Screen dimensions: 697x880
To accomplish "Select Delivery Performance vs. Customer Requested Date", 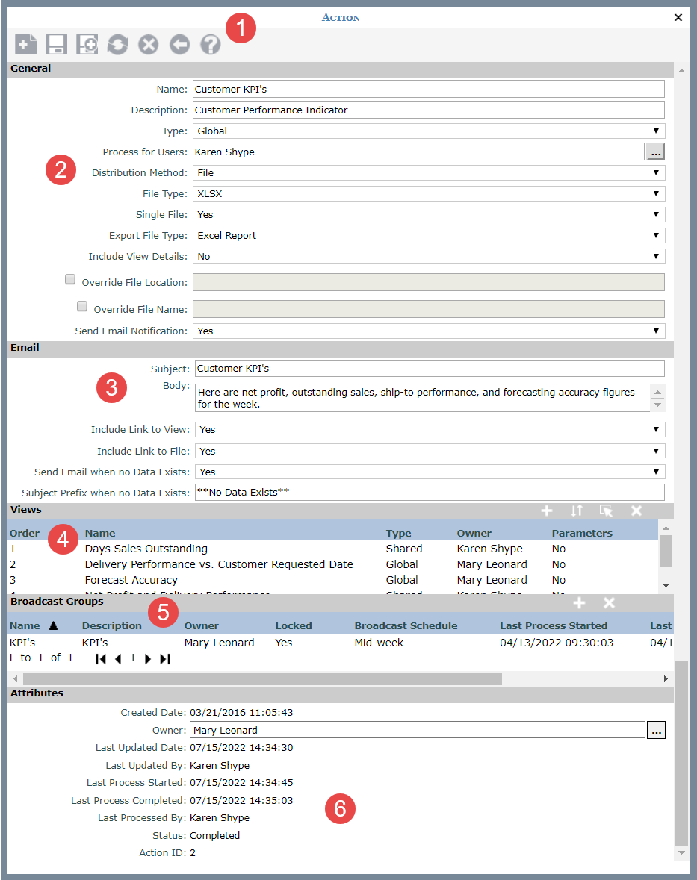I will click(x=332, y=564).
